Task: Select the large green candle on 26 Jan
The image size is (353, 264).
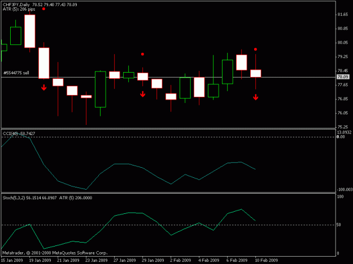Action: (101, 90)
